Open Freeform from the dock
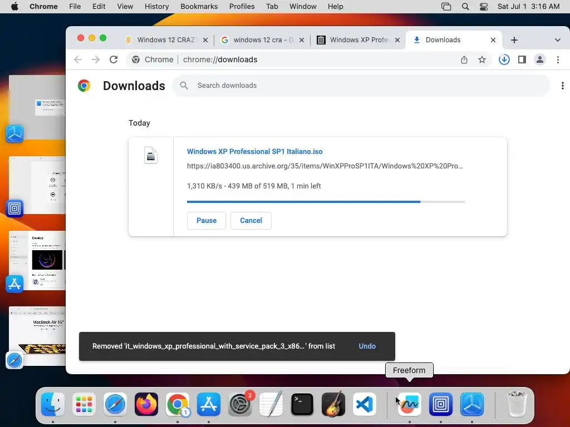Viewport: 570px width, 427px height. coord(410,404)
